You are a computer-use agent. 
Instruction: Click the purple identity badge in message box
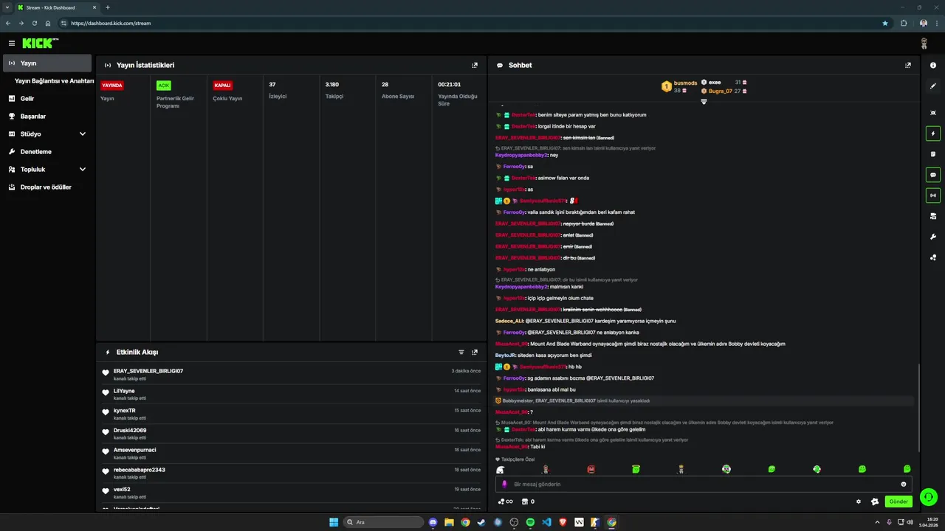click(x=505, y=485)
